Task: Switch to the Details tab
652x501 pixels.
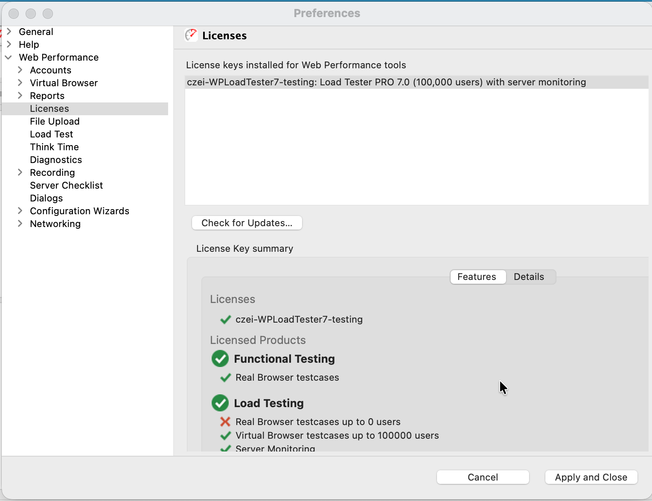Action: pyautogui.click(x=529, y=277)
